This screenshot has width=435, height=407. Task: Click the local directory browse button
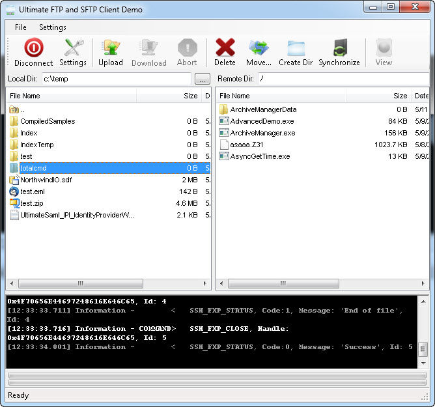202,79
